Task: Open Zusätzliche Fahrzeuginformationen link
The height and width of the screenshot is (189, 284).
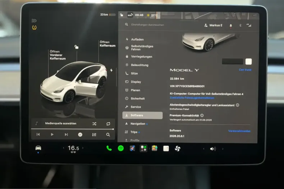Action: click(x=192, y=98)
